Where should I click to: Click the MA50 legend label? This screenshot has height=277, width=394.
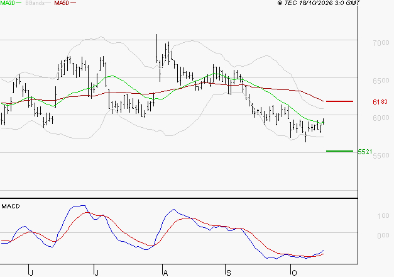pos(62,3)
